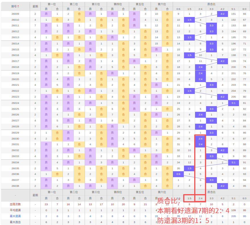
Task: Click the top 质合比 header
Action: pyautogui.click(x=211, y=4)
